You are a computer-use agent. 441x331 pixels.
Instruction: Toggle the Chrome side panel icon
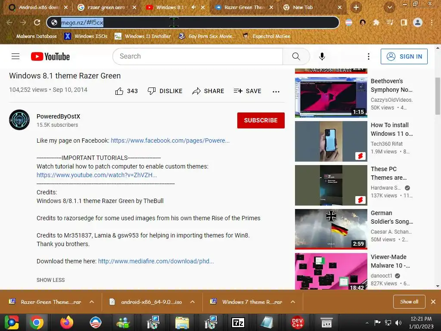click(404, 22)
